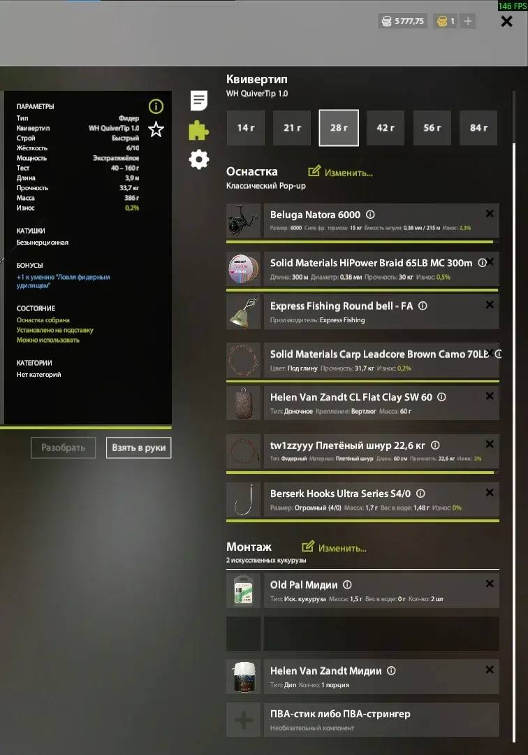Remove Express Fishing Round bell
This screenshot has width=528, height=755.
pyautogui.click(x=490, y=305)
